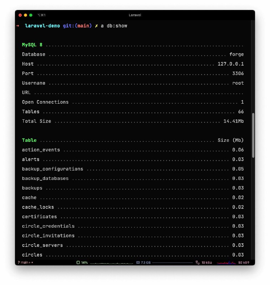270x285 pixels.
Task: Close the Laravel terminal window
Action: coord(20,15)
